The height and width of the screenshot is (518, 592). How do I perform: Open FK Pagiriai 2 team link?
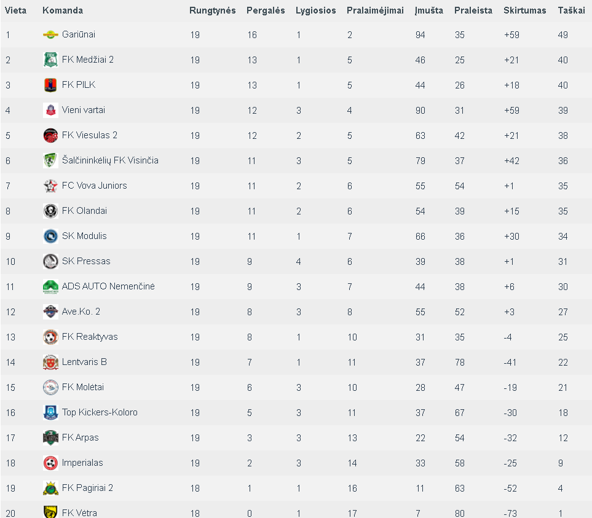click(87, 488)
